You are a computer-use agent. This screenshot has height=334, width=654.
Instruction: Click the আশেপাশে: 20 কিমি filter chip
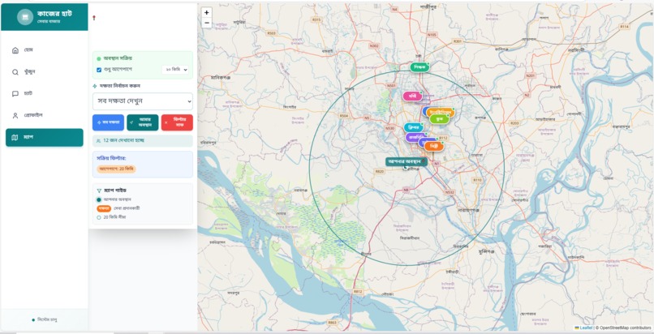click(x=116, y=169)
